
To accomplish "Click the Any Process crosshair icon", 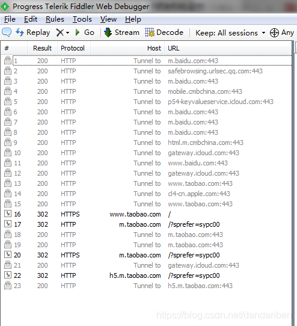I will (274, 33).
